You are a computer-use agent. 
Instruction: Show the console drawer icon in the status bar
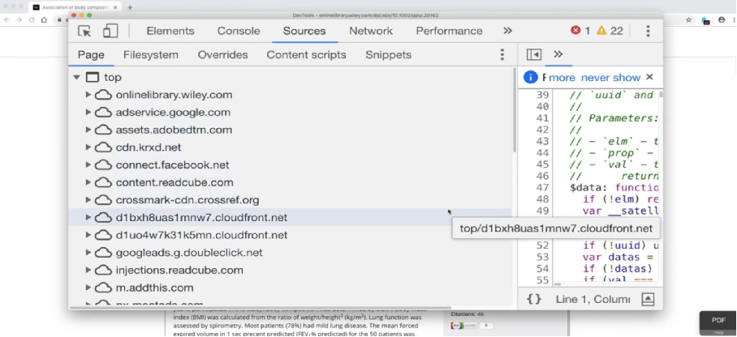[x=648, y=299]
